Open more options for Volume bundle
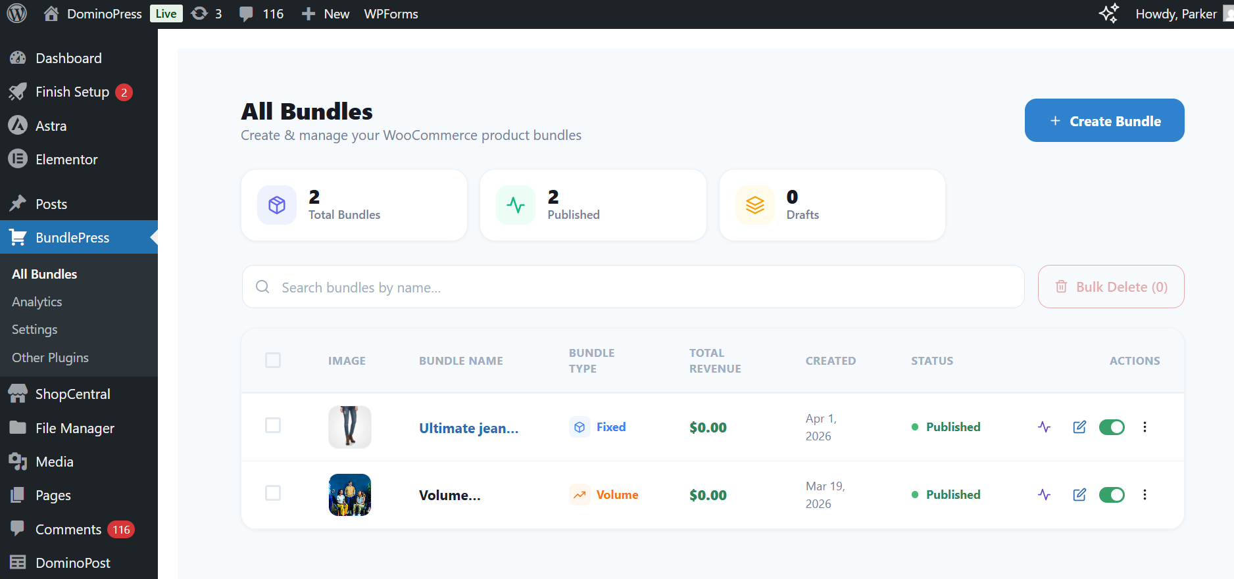The width and height of the screenshot is (1234, 579). (x=1145, y=495)
